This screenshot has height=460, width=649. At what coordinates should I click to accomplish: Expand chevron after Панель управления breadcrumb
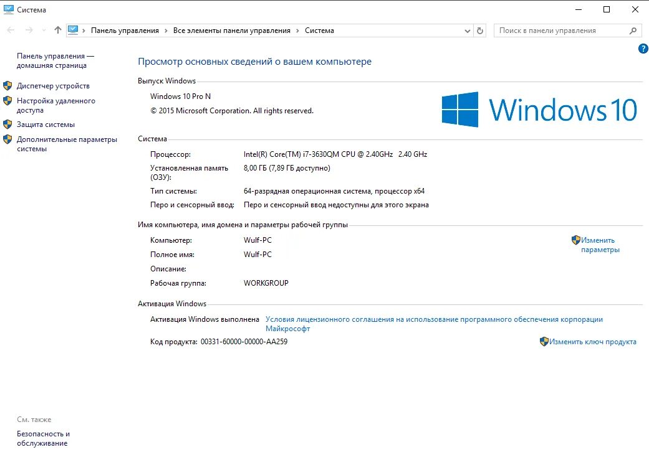(166, 31)
